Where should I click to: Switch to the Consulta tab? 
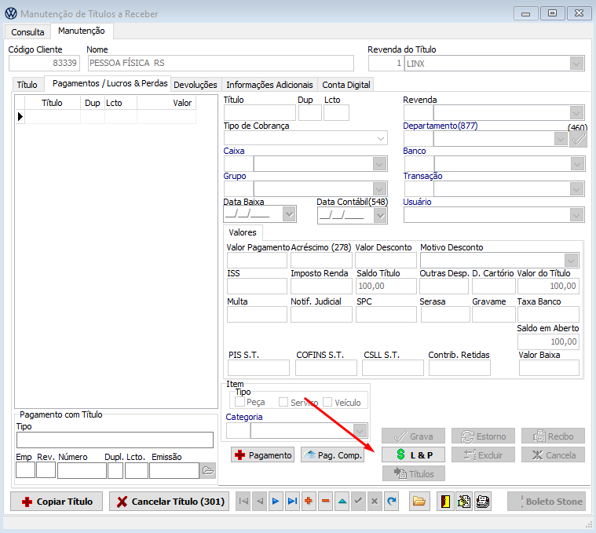click(x=27, y=32)
